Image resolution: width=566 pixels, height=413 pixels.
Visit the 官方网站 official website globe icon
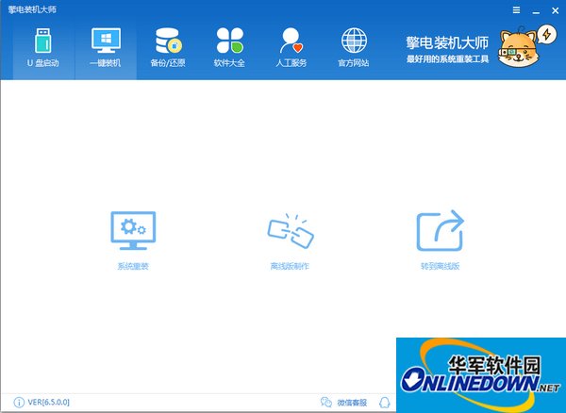354,41
